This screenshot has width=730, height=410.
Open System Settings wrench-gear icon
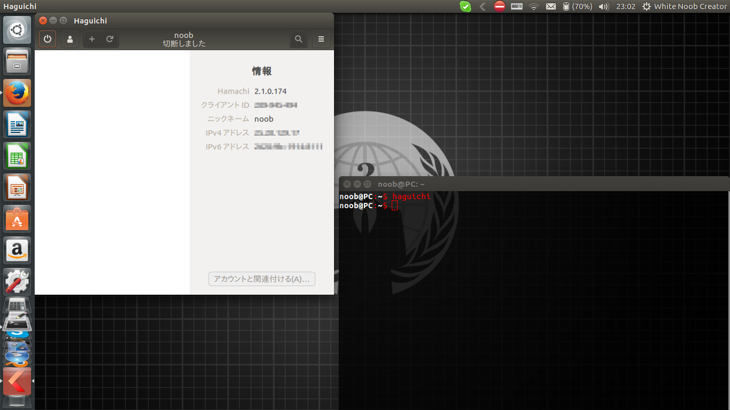[17, 281]
